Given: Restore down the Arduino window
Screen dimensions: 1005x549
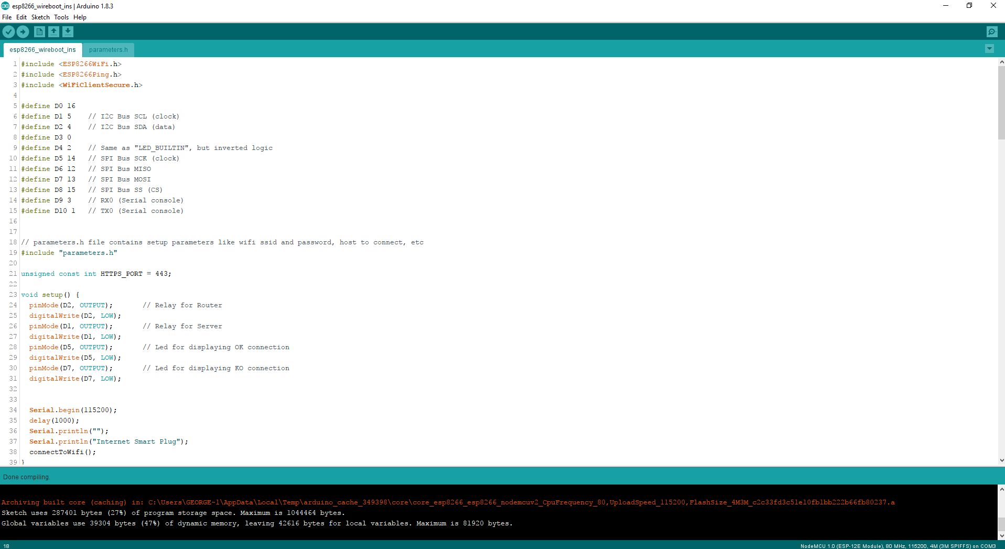Looking at the screenshot, I should [x=969, y=6].
